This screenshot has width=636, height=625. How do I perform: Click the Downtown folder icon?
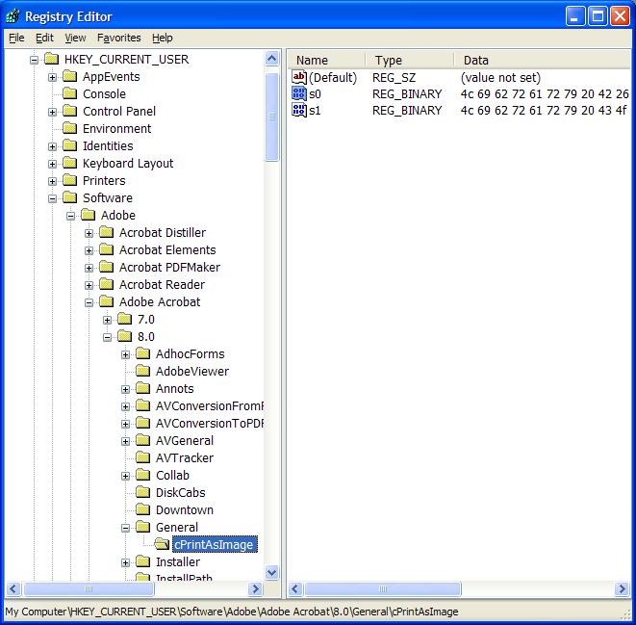point(143,510)
